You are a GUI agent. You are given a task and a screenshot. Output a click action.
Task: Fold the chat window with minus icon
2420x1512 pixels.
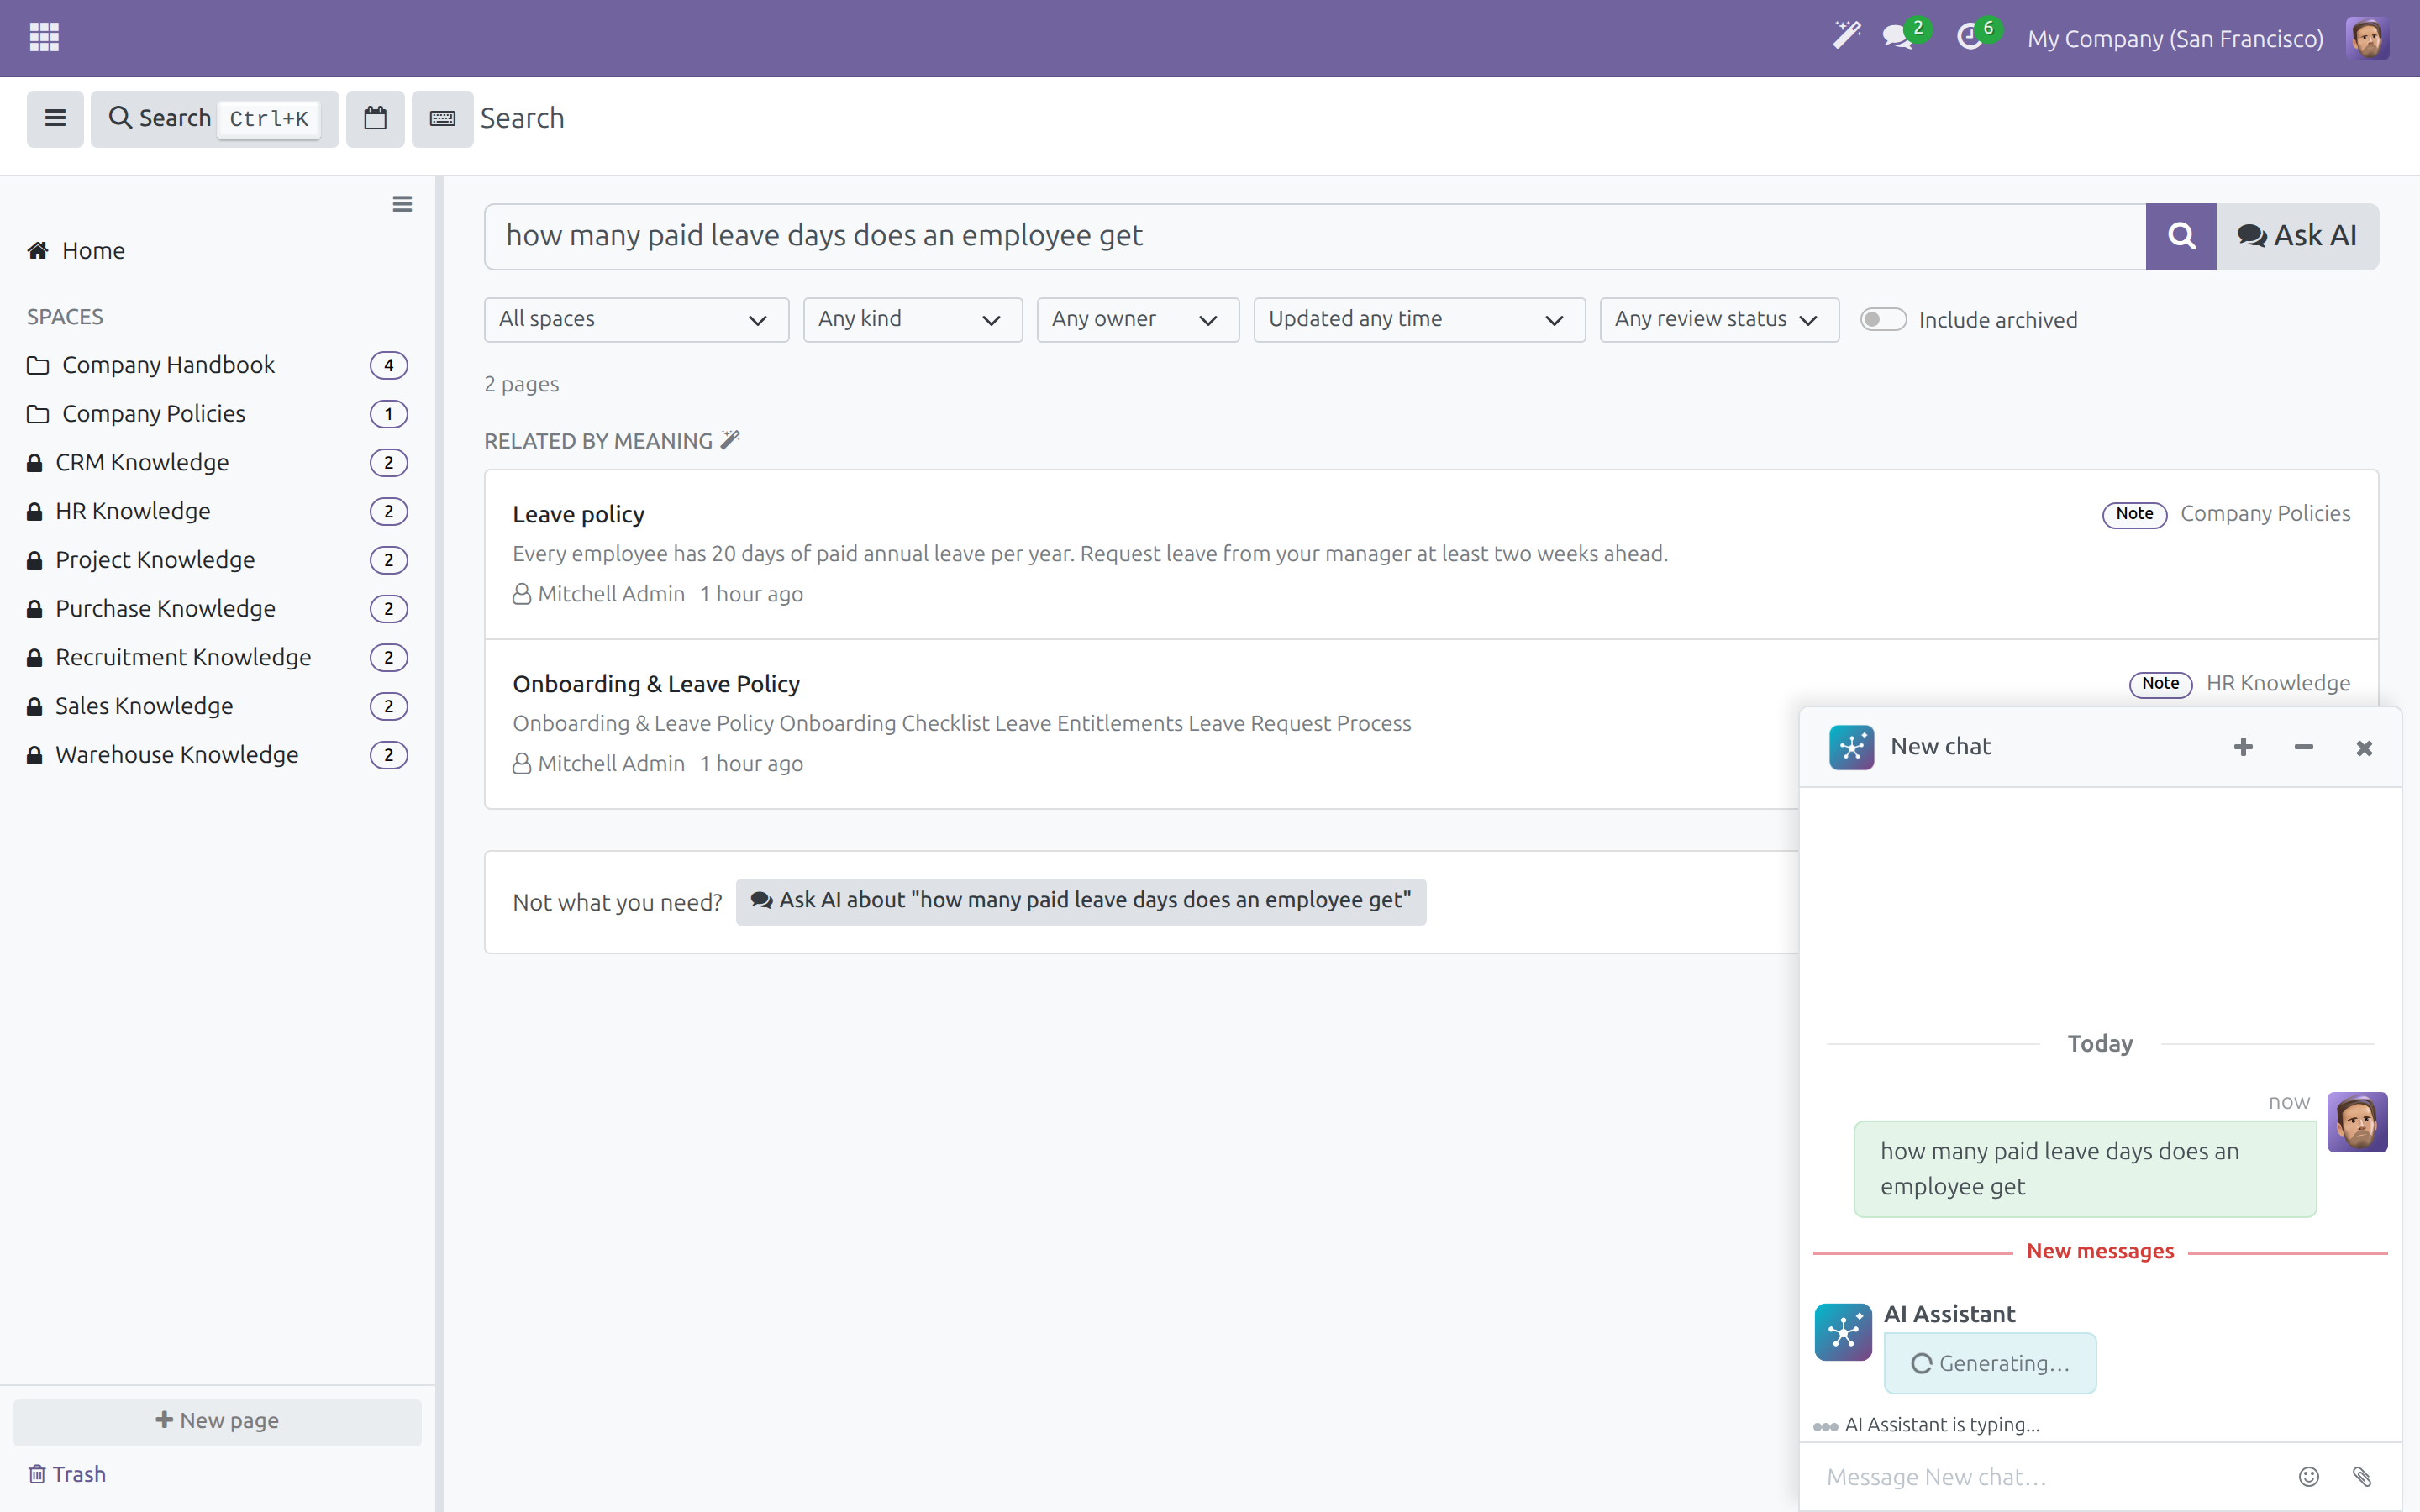2303,747
